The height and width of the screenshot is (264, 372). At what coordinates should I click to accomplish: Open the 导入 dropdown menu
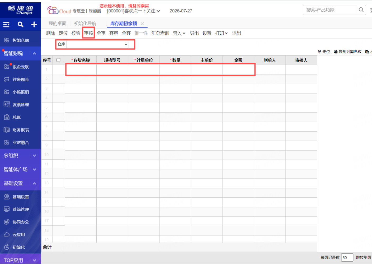(x=179, y=33)
